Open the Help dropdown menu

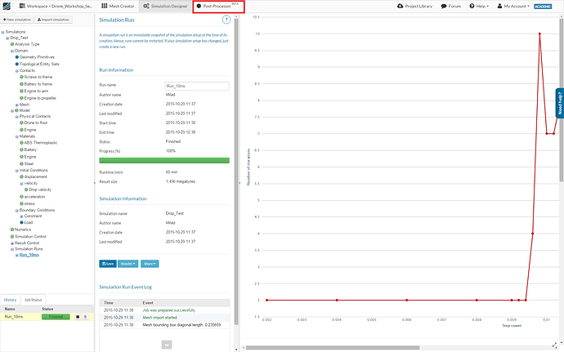point(479,6)
